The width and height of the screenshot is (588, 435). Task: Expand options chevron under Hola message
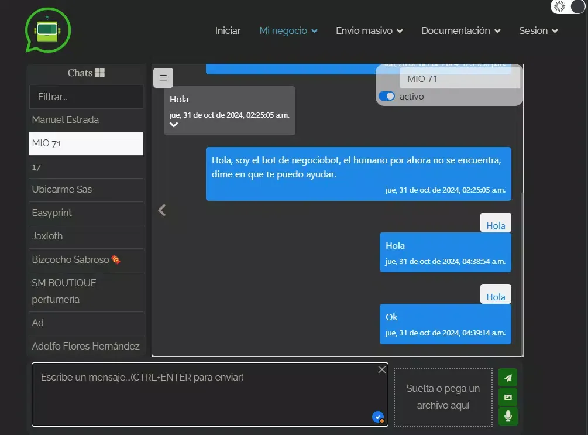coord(174,125)
